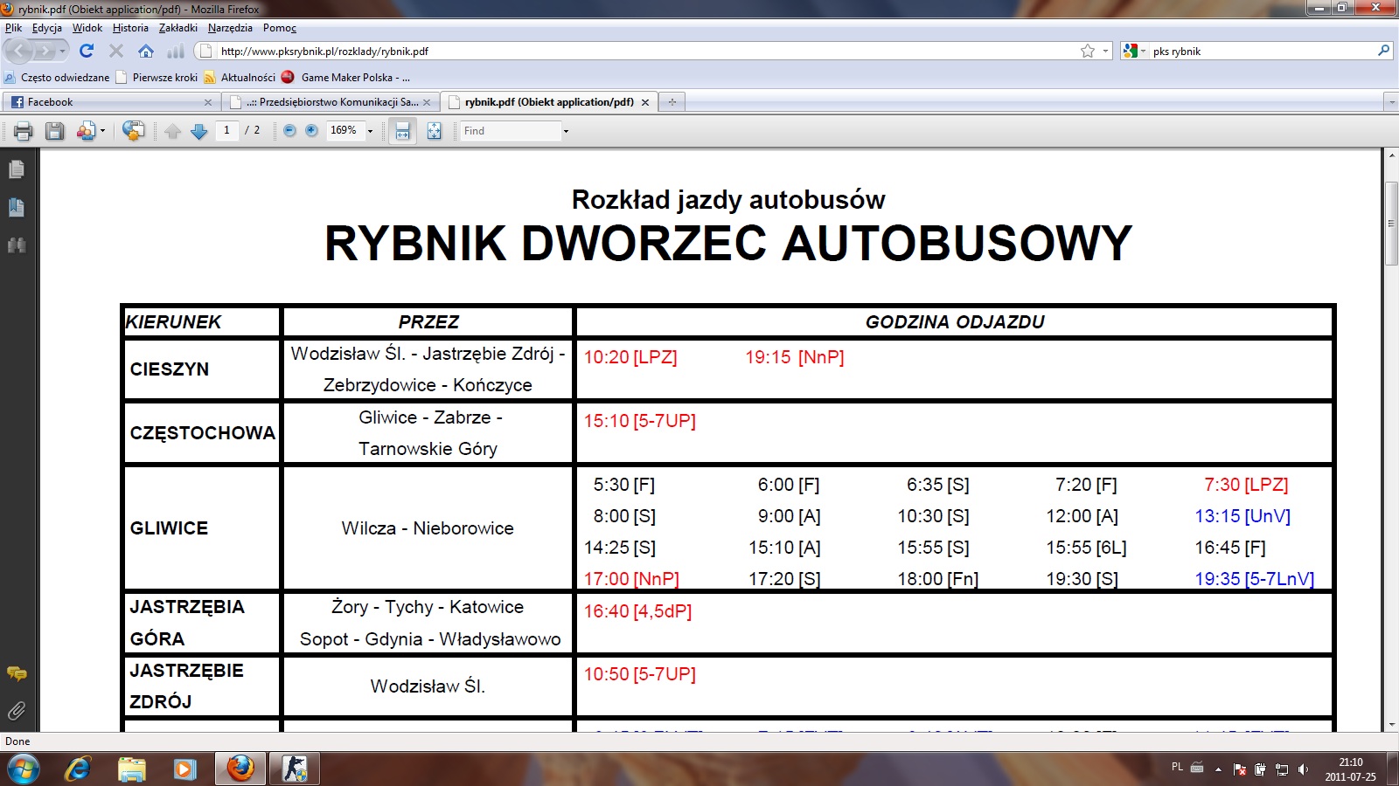Toggle fit one full page view
This screenshot has width=1399, height=786.
[x=434, y=131]
